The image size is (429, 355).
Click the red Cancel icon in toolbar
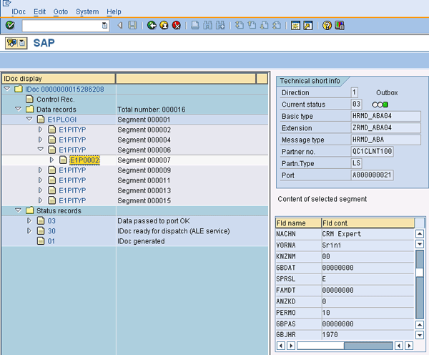pos(176,25)
